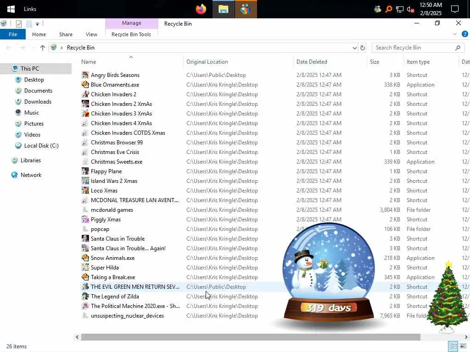Sort by the Original Location column header
470x352 pixels.
207,62
